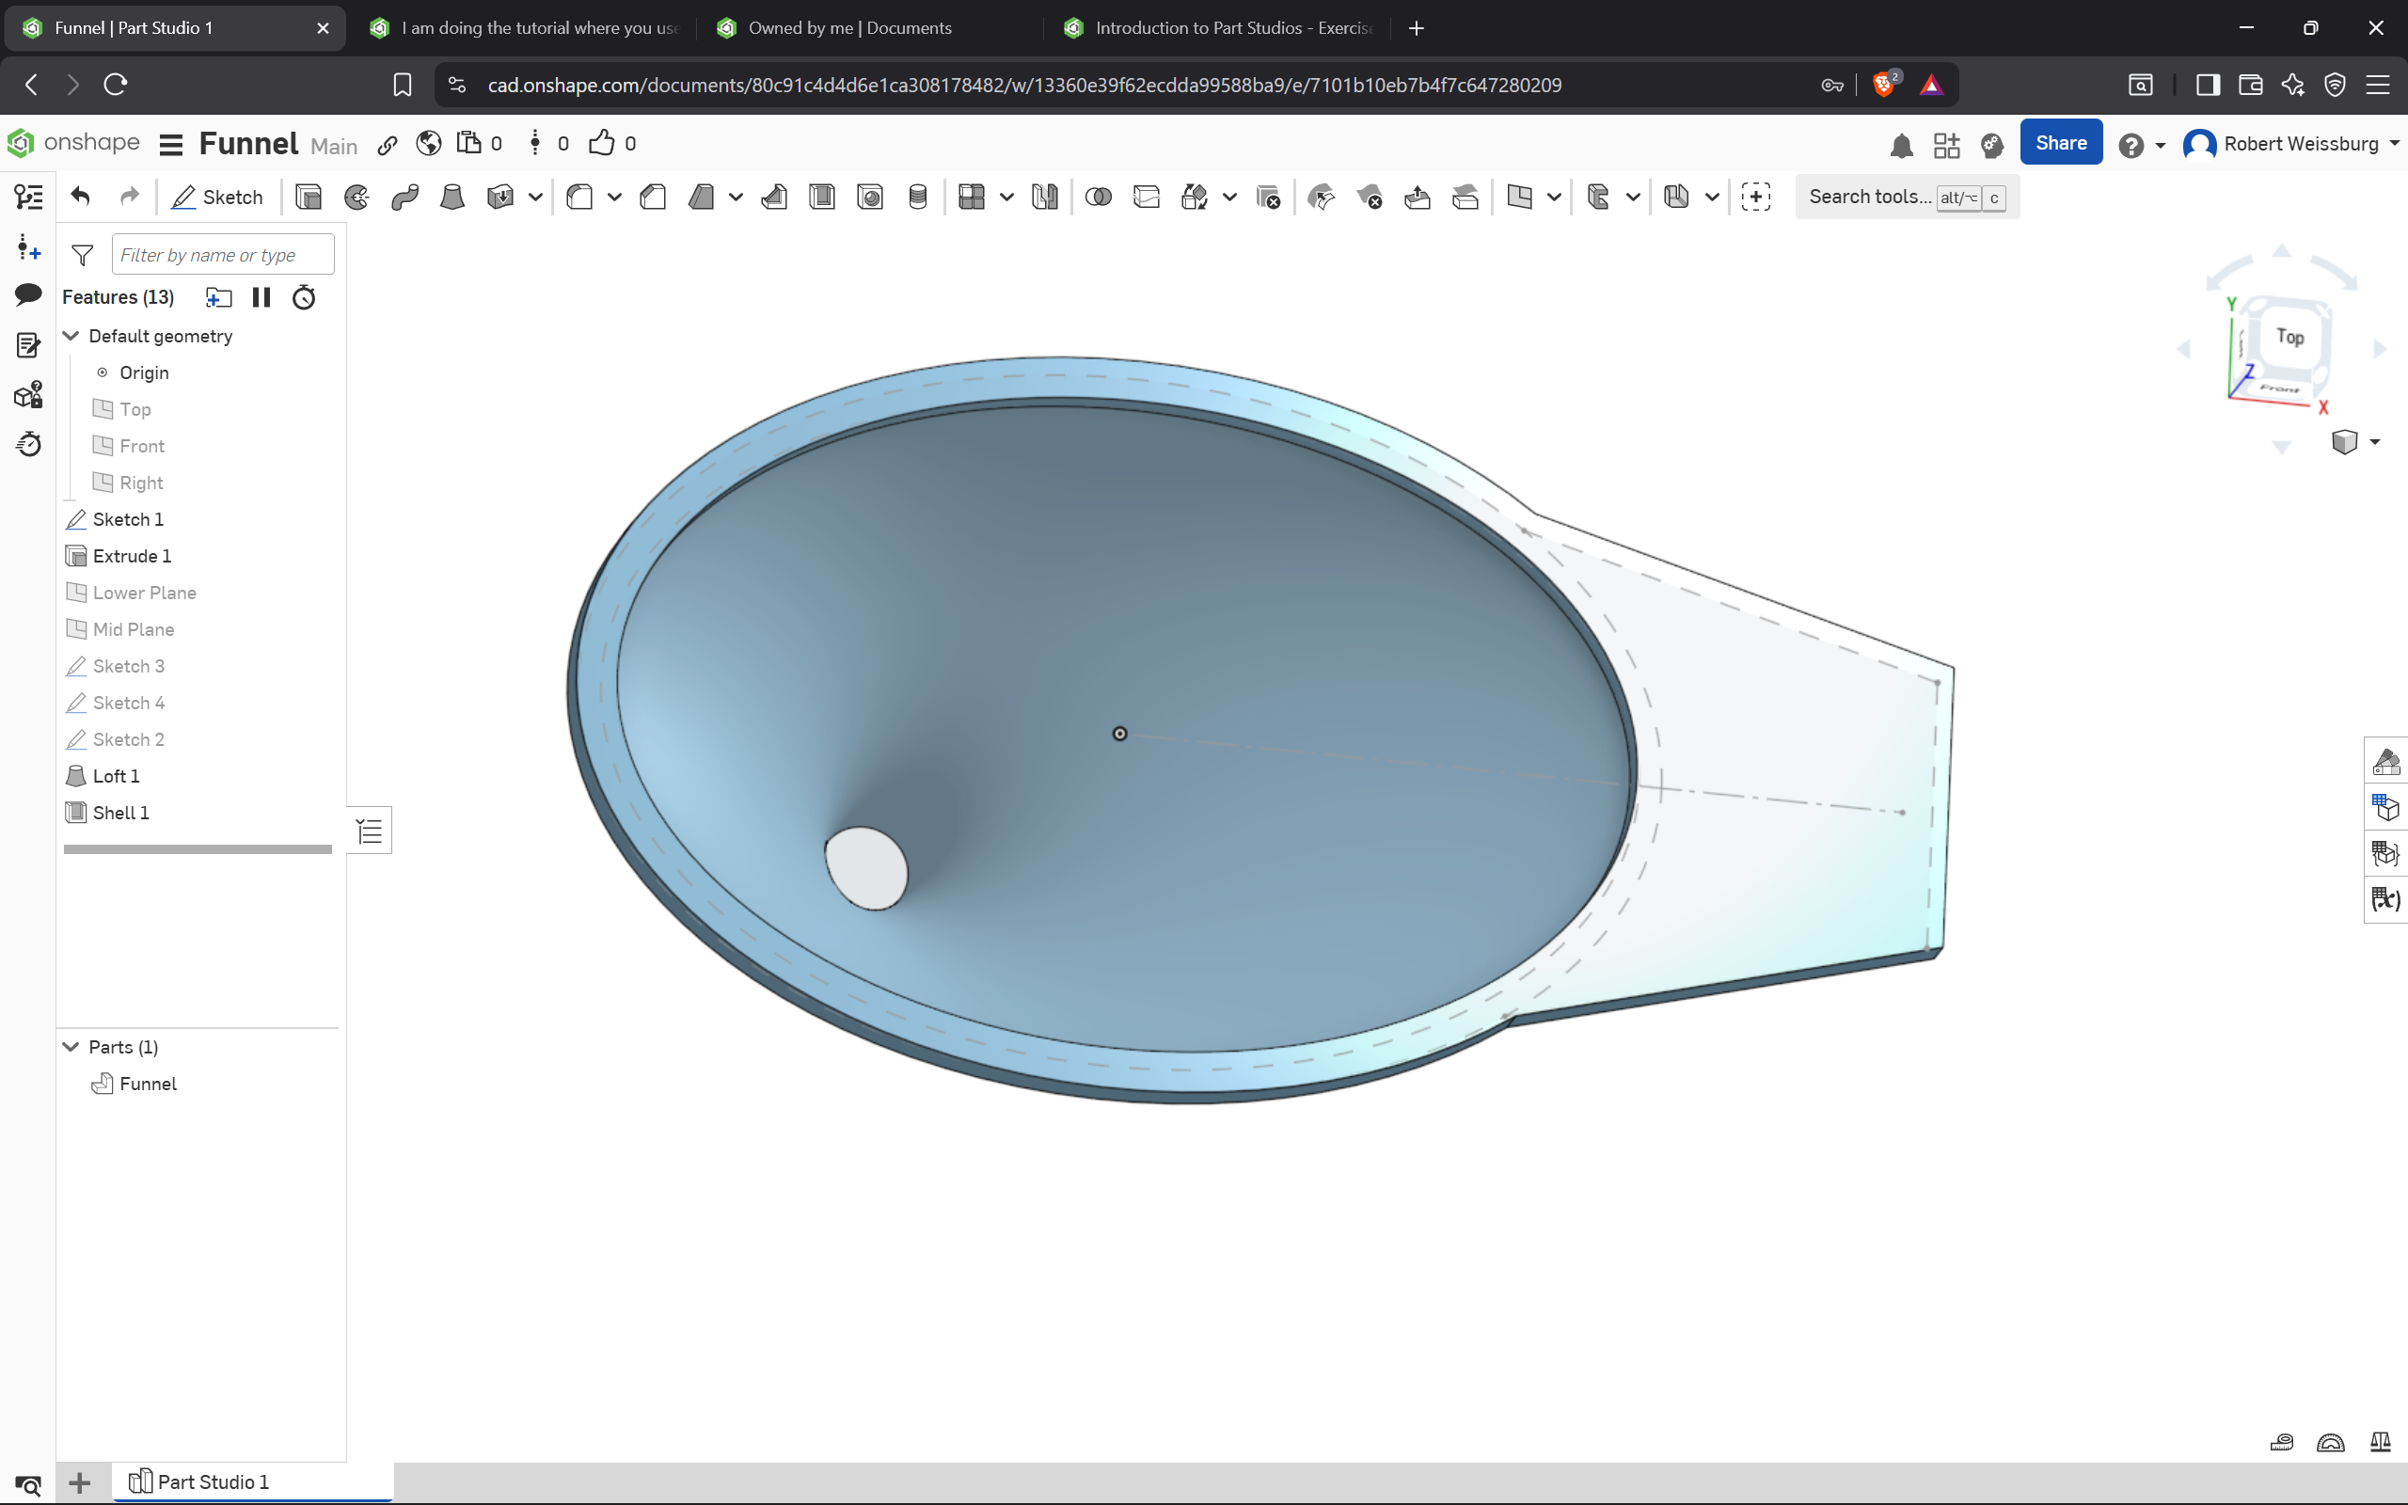Open the view cube display options dropdown
2408x1505 pixels.
(x=2374, y=442)
